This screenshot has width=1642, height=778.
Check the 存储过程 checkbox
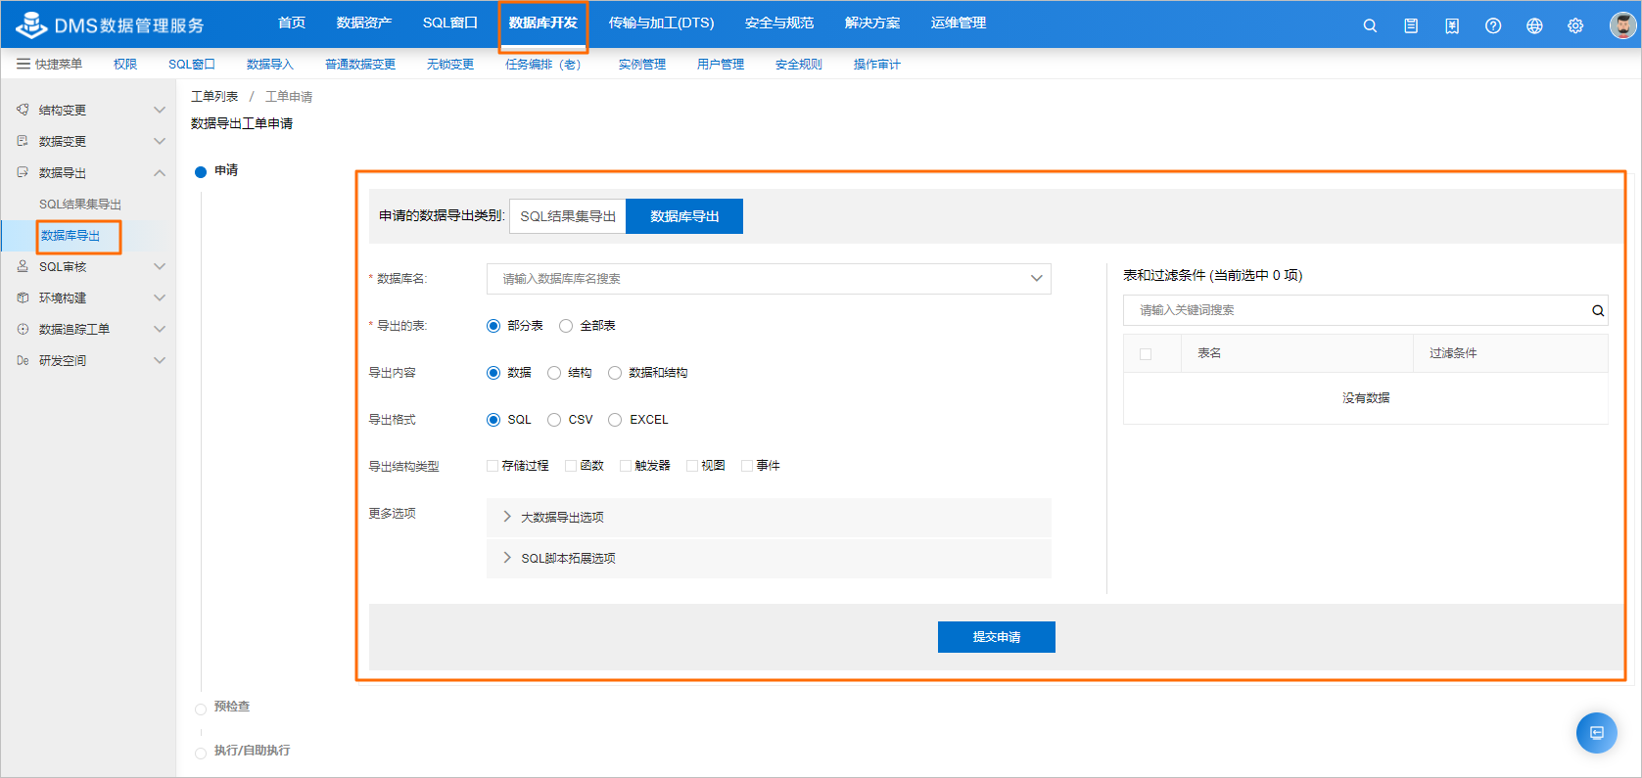click(x=493, y=466)
